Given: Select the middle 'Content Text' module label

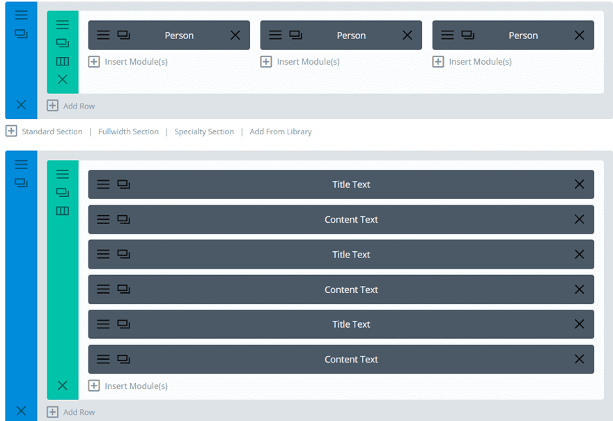Looking at the screenshot, I should (x=351, y=289).
